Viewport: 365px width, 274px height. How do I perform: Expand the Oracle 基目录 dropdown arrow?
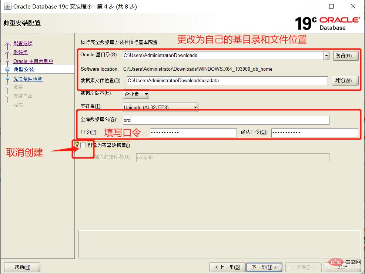326,56
